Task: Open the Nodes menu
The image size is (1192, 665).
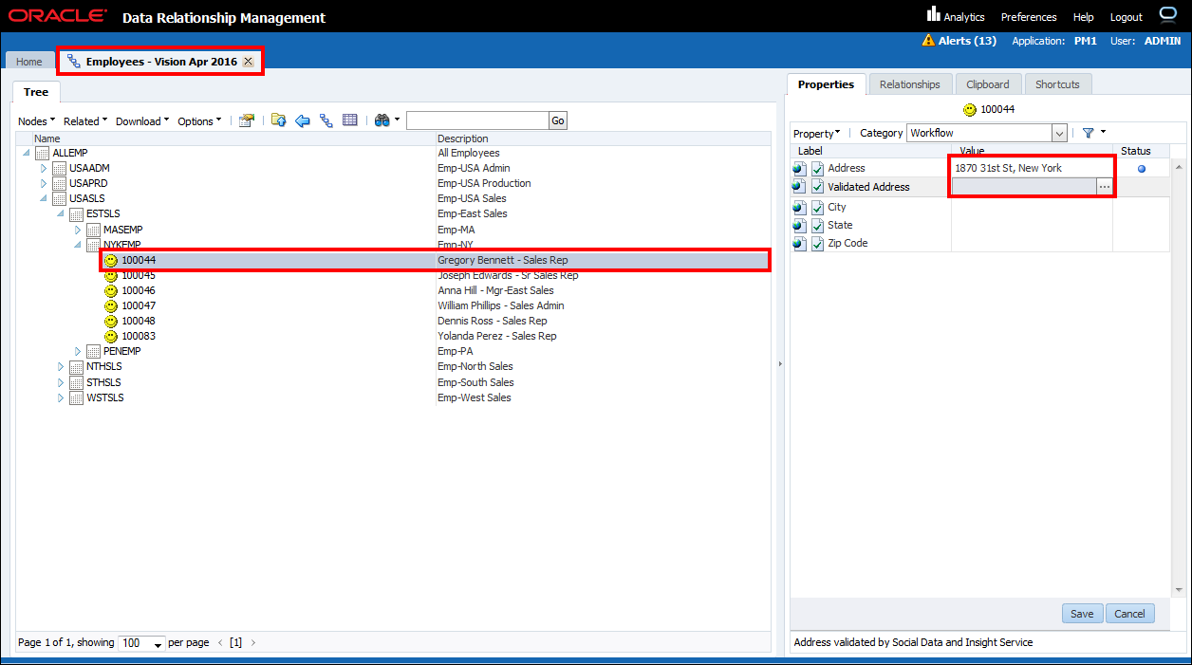Action: (36, 120)
